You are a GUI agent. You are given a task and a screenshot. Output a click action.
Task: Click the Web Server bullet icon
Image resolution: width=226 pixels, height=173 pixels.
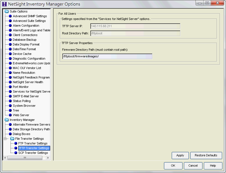pyautogui.click(x=10, y=115)
